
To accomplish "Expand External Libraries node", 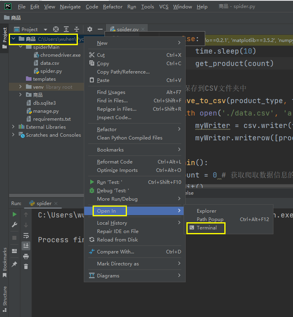I will tap(14, 127).
